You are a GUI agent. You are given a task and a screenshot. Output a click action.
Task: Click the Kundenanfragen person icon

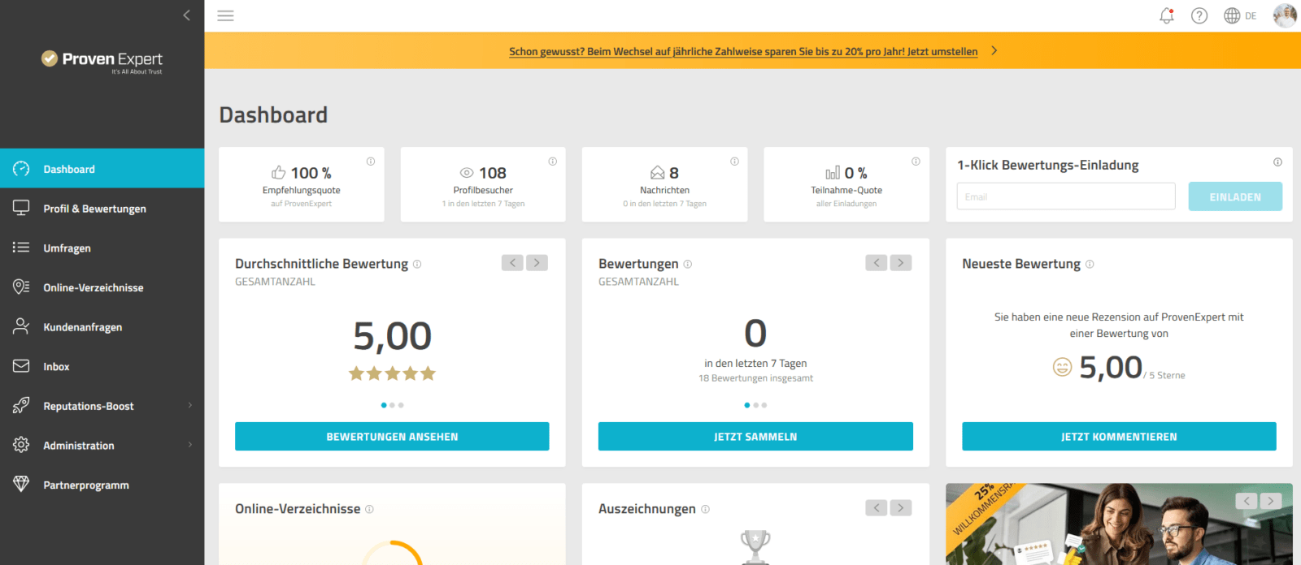[x=21, y=326]
